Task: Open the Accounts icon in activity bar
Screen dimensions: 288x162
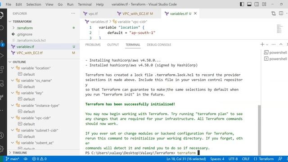Action: pyautogui.click(x=1, y=135)
